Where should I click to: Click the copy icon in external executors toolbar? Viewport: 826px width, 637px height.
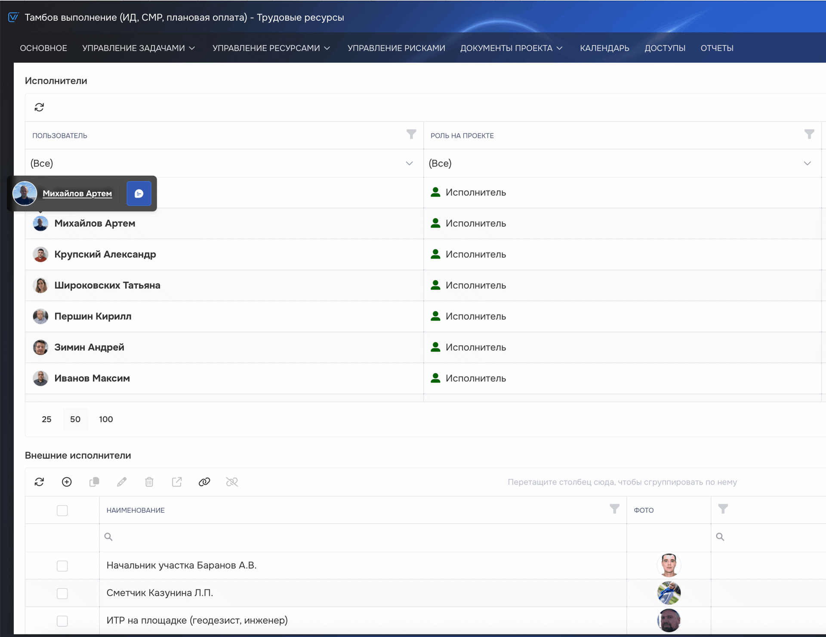point(94,482)
